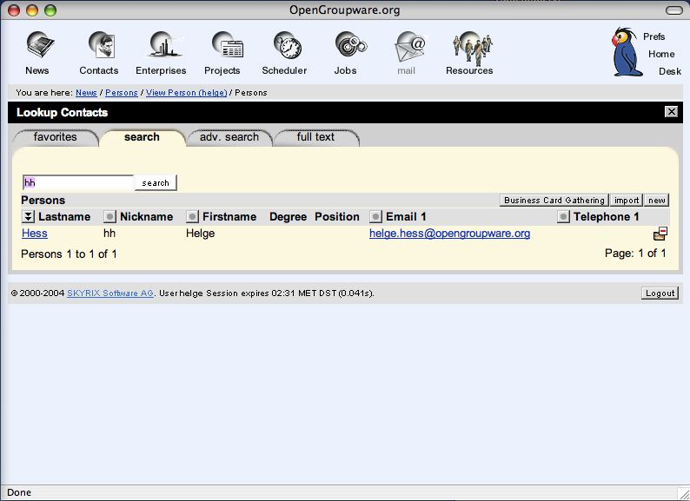Sort by Email 1 column button
690x501 pixels.
(x=375, y=216)
